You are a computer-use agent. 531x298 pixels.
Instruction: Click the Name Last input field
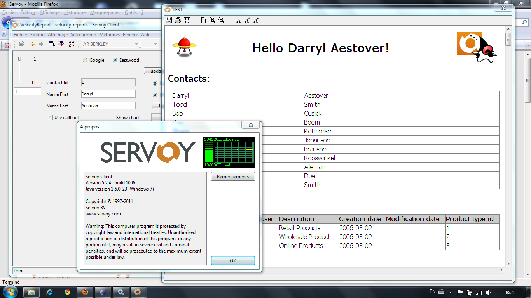pos(108,106)
